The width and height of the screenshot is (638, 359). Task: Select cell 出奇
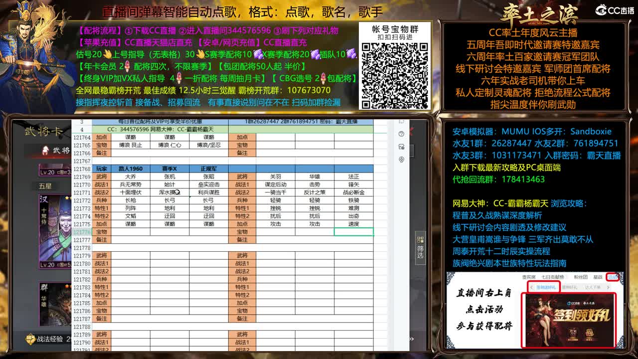point(353,216)
